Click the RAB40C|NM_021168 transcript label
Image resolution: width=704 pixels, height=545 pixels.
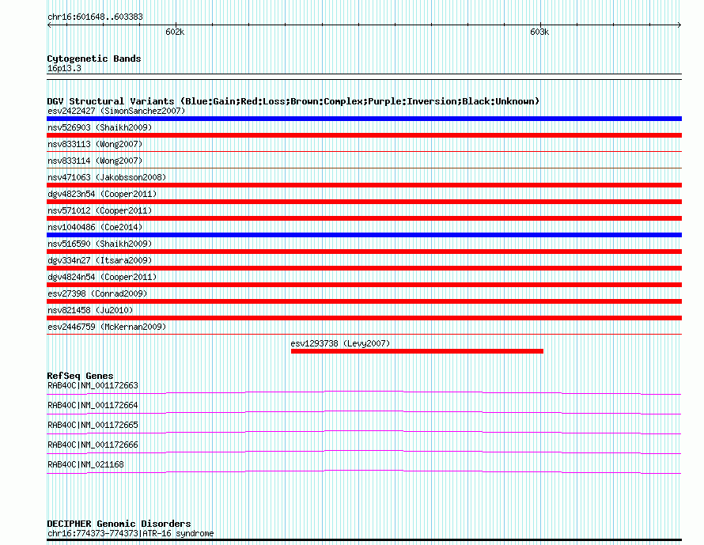click(x=85, y=464)
